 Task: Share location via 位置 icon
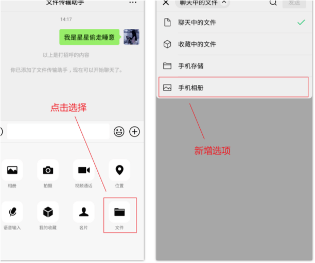click(119, 170)
